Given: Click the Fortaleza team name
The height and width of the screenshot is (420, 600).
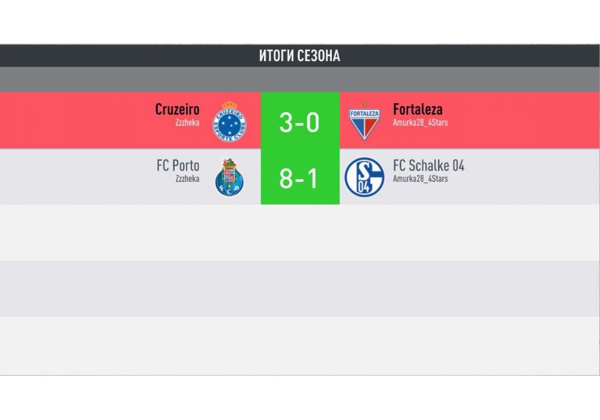Looking at the screenshot, I should click(x=418, y=109).
